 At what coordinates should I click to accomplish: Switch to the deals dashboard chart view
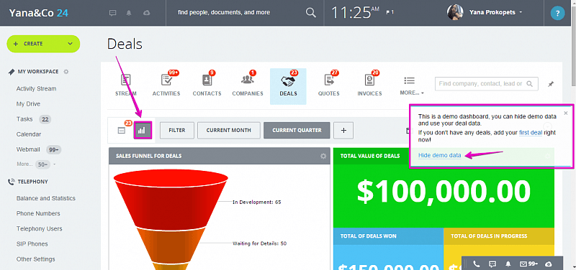point(143,130)
